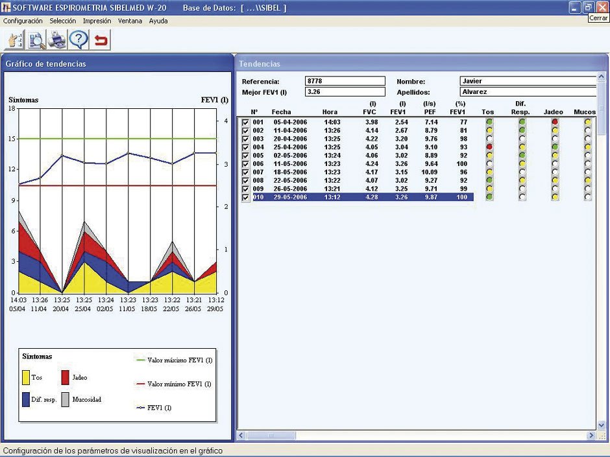Click the Referencia field showing 8778
This screenshot has height=457, width=610.
click(x=345, y=81)
